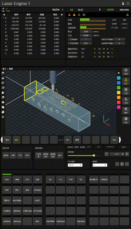
Task: Click the 坐标系 coordinate system button
Action: click(x=6, y=155)
